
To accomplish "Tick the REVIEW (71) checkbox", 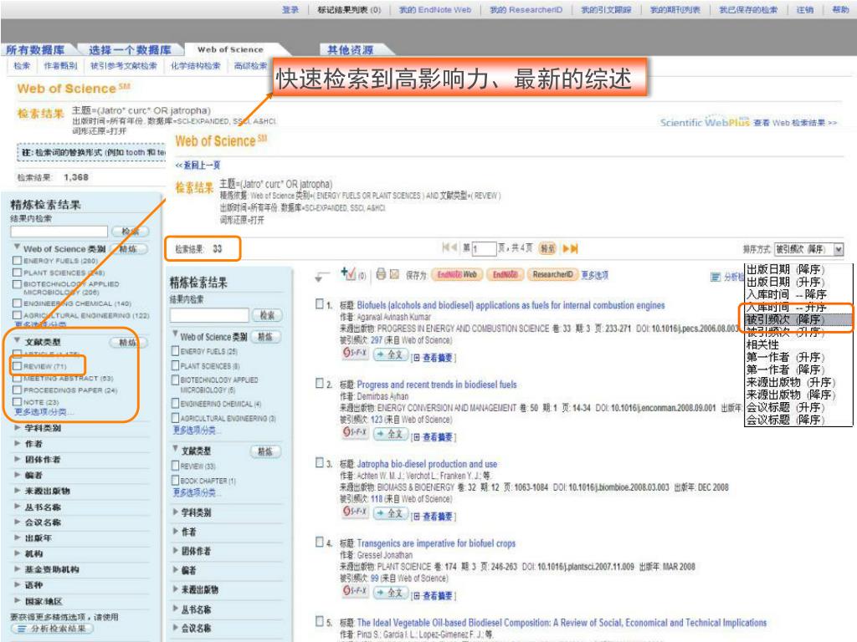I will pos(17,366).
